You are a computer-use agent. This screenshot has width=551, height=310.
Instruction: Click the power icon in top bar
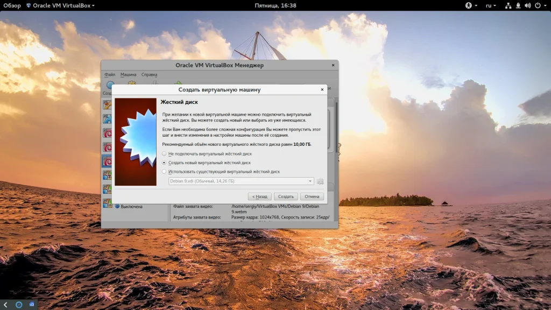pyautogui.click(x=537, y=5)
